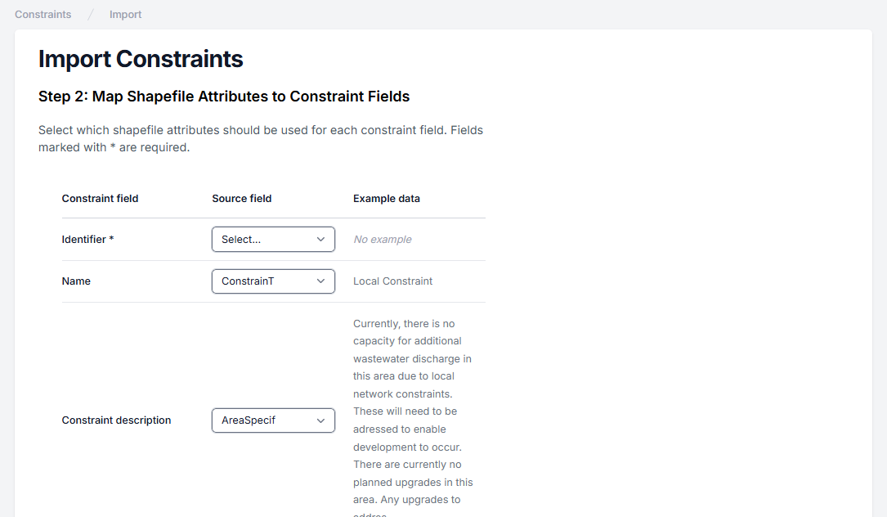This screenshot has height=517, width=887.
Task: Click the Identifier * required field label
Action: click(87, 240)
